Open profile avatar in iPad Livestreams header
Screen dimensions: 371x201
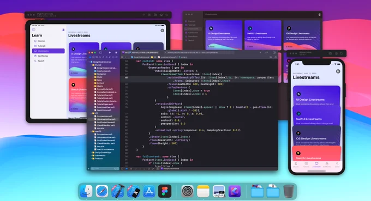coord(163,31)
